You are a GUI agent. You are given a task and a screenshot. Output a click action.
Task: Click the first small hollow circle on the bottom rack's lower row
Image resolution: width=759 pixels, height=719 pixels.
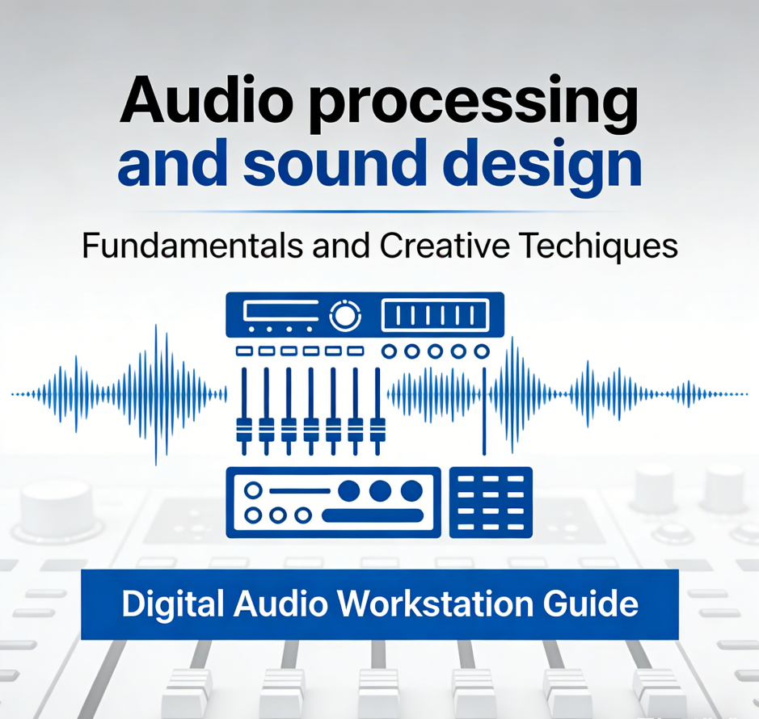click(x=254, y=515)
